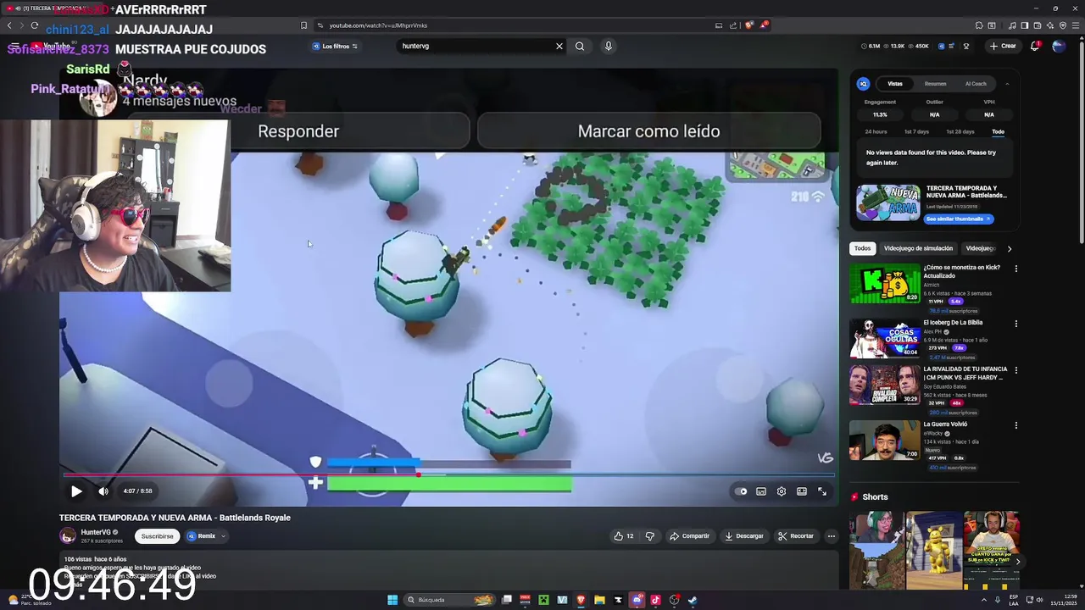Screen dimensions: 1085x610
Task: Select Videojuego de simulación chip
Action: 918,248
